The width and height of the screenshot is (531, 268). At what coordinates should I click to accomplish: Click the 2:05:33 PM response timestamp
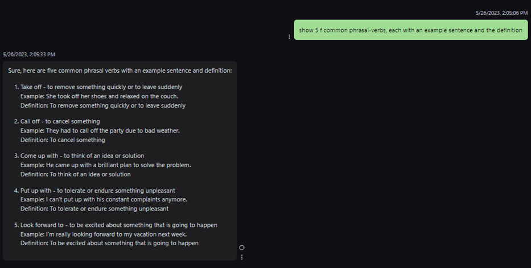coord(29,55)
